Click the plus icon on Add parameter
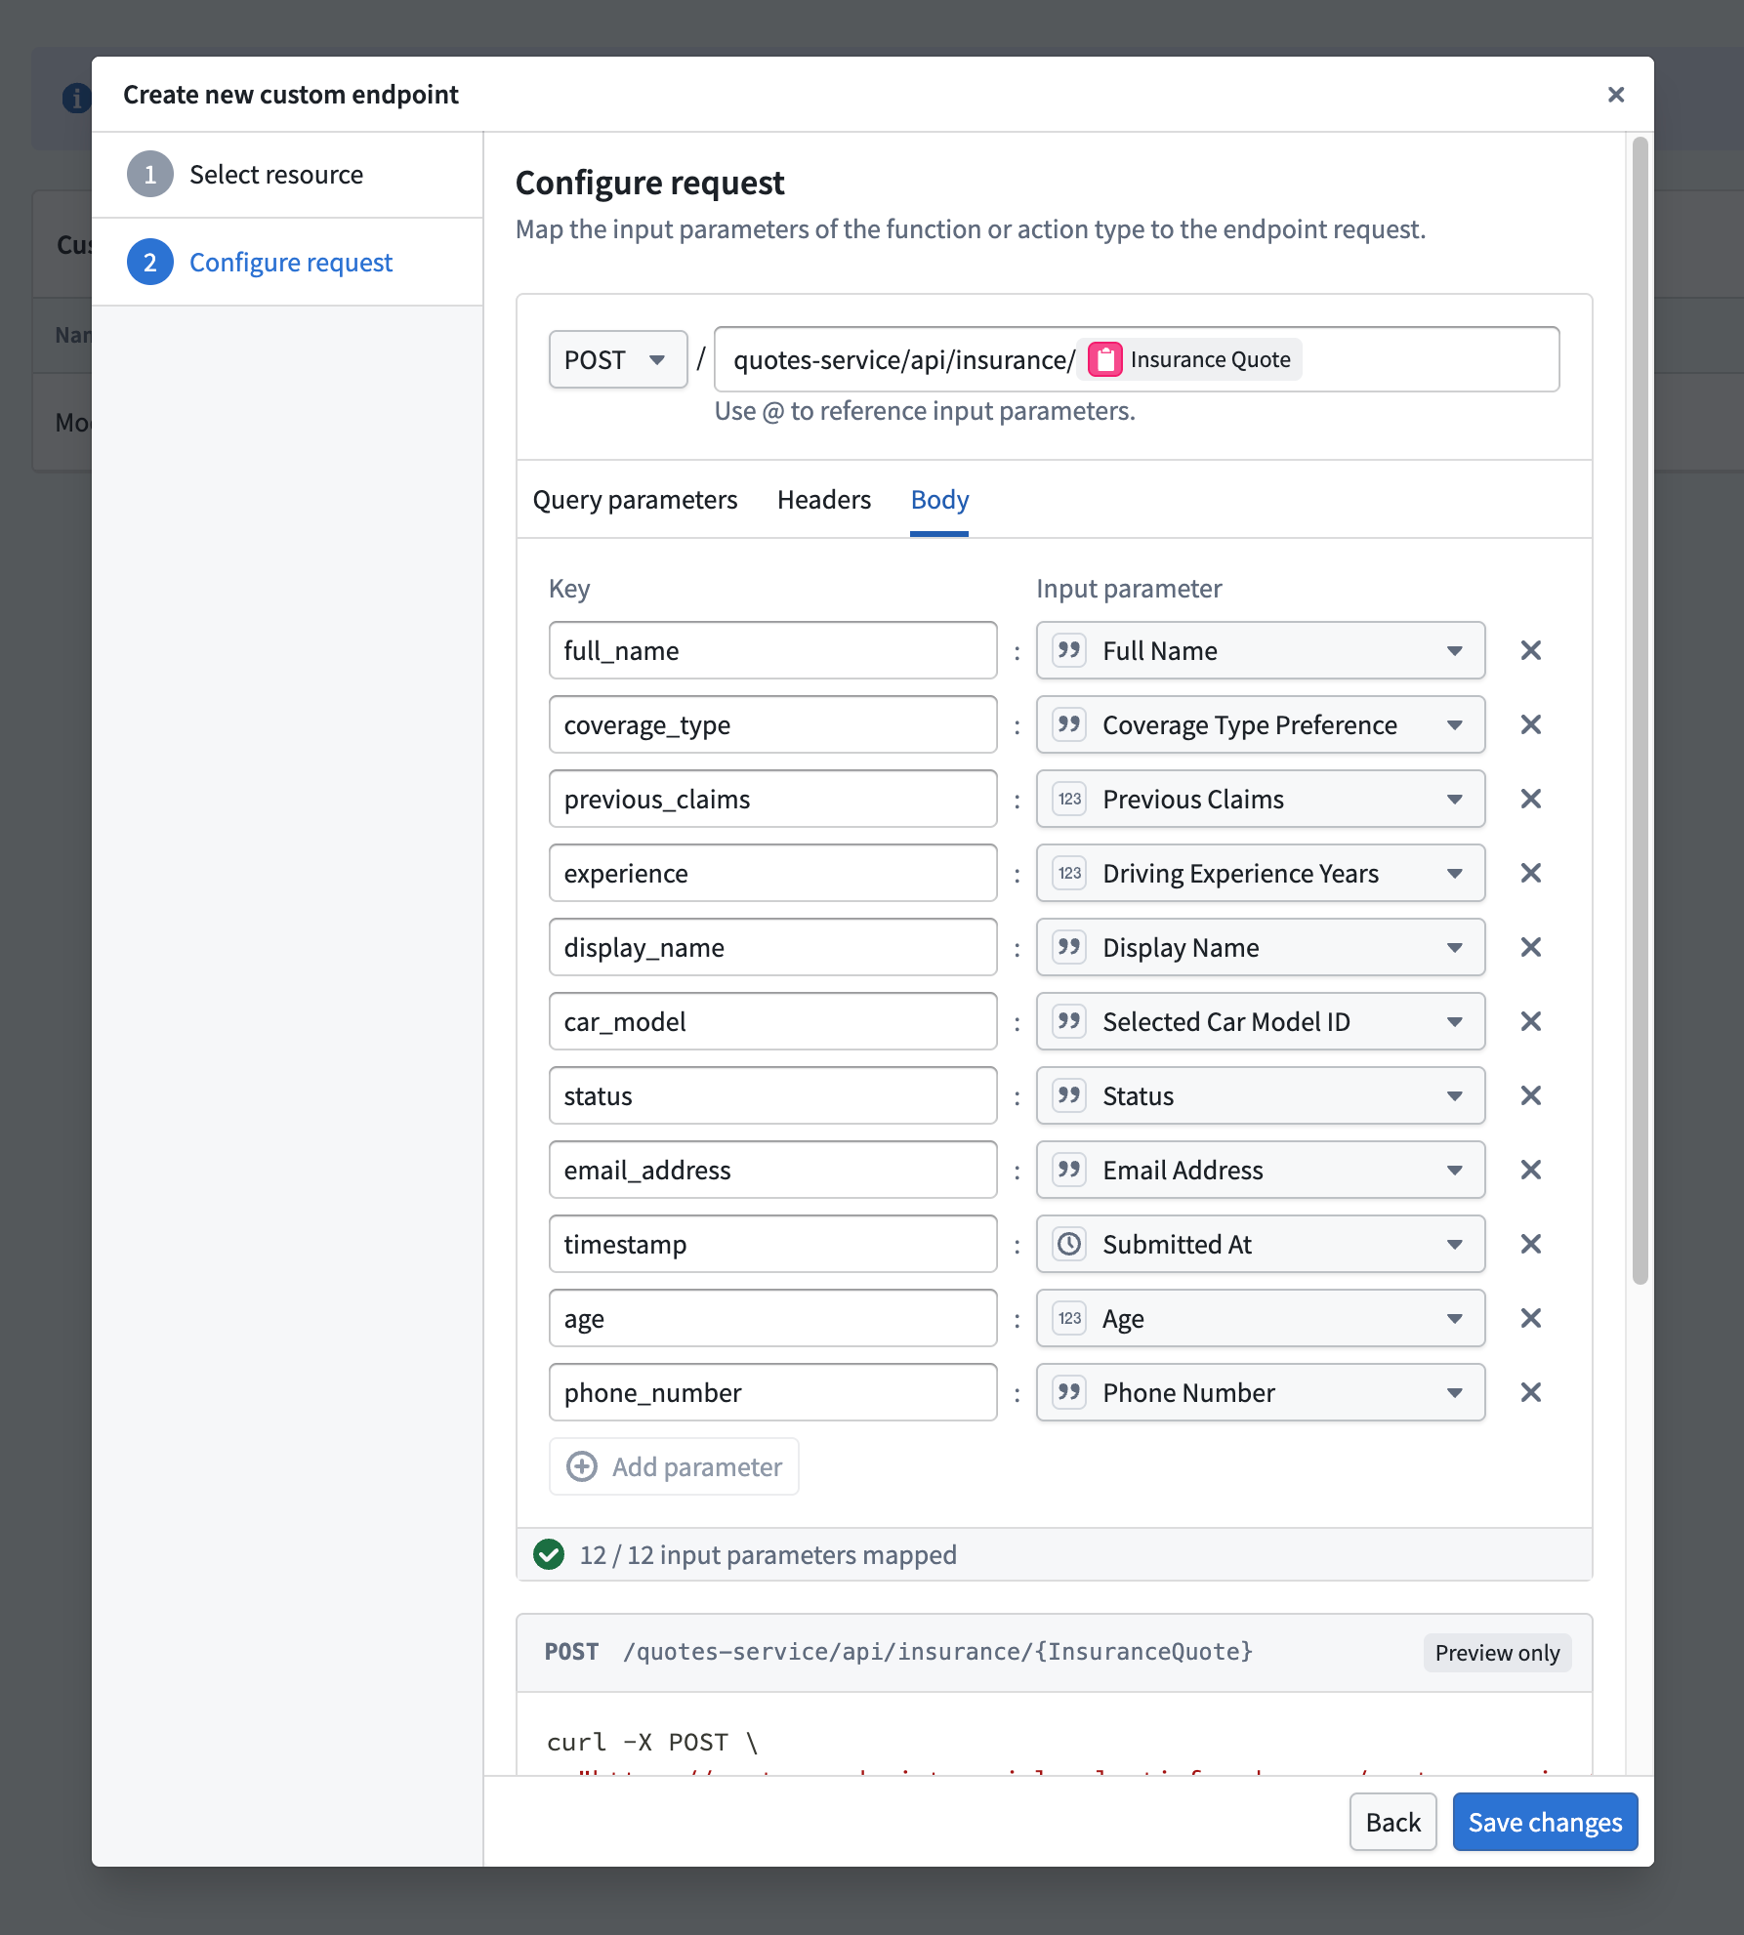 click(x=582, y=1466)
